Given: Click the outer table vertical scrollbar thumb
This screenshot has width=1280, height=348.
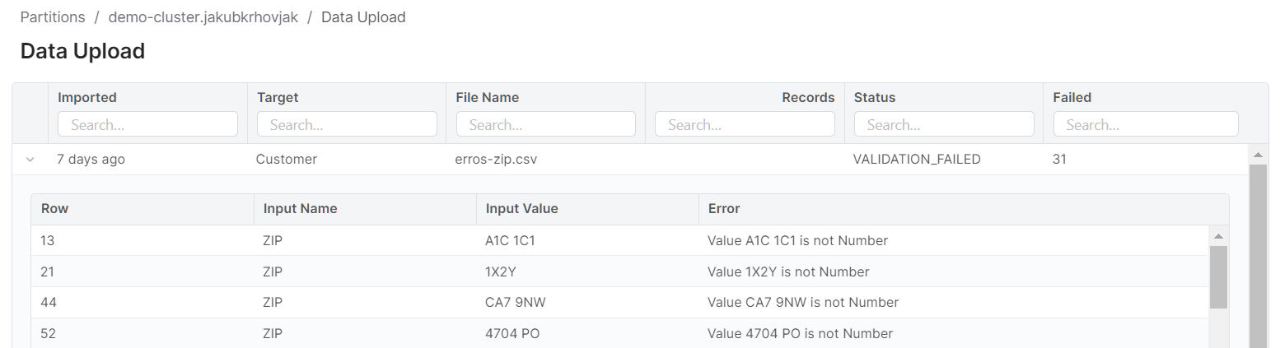Looking at the screenshot, I should [1258, 255].
